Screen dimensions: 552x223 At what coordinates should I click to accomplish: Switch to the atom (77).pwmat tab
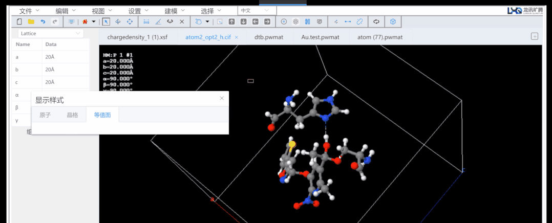pos(380,37)
